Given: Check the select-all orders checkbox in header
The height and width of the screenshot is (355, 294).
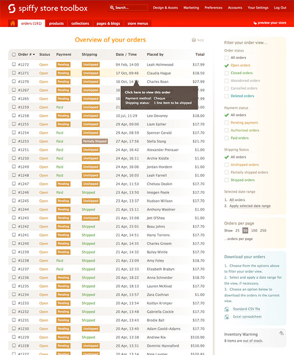Looking at the screenshot, I should (14, 55).
